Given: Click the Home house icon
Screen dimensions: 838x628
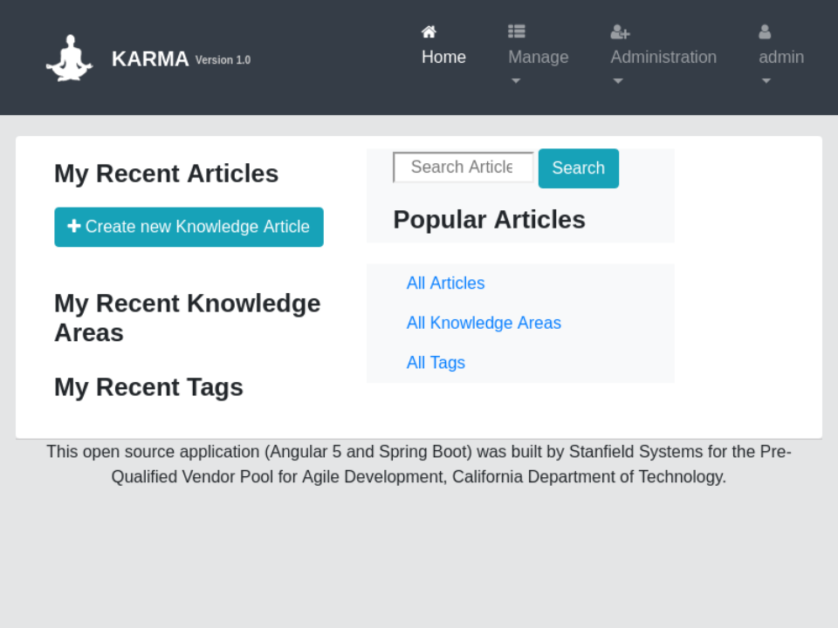Looking at the screenshot, I should [x=429, y=32].
